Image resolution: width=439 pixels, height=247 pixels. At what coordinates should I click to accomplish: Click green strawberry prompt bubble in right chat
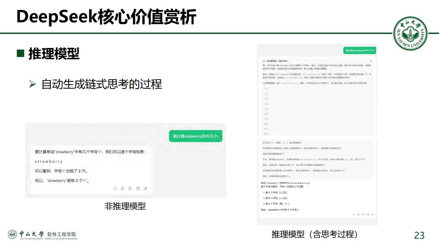(359, 50)
